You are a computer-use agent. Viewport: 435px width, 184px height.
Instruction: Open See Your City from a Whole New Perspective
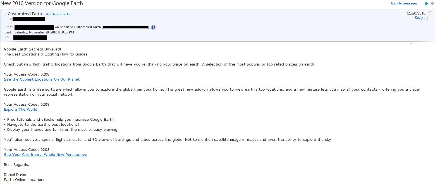(x=46, y=155)
